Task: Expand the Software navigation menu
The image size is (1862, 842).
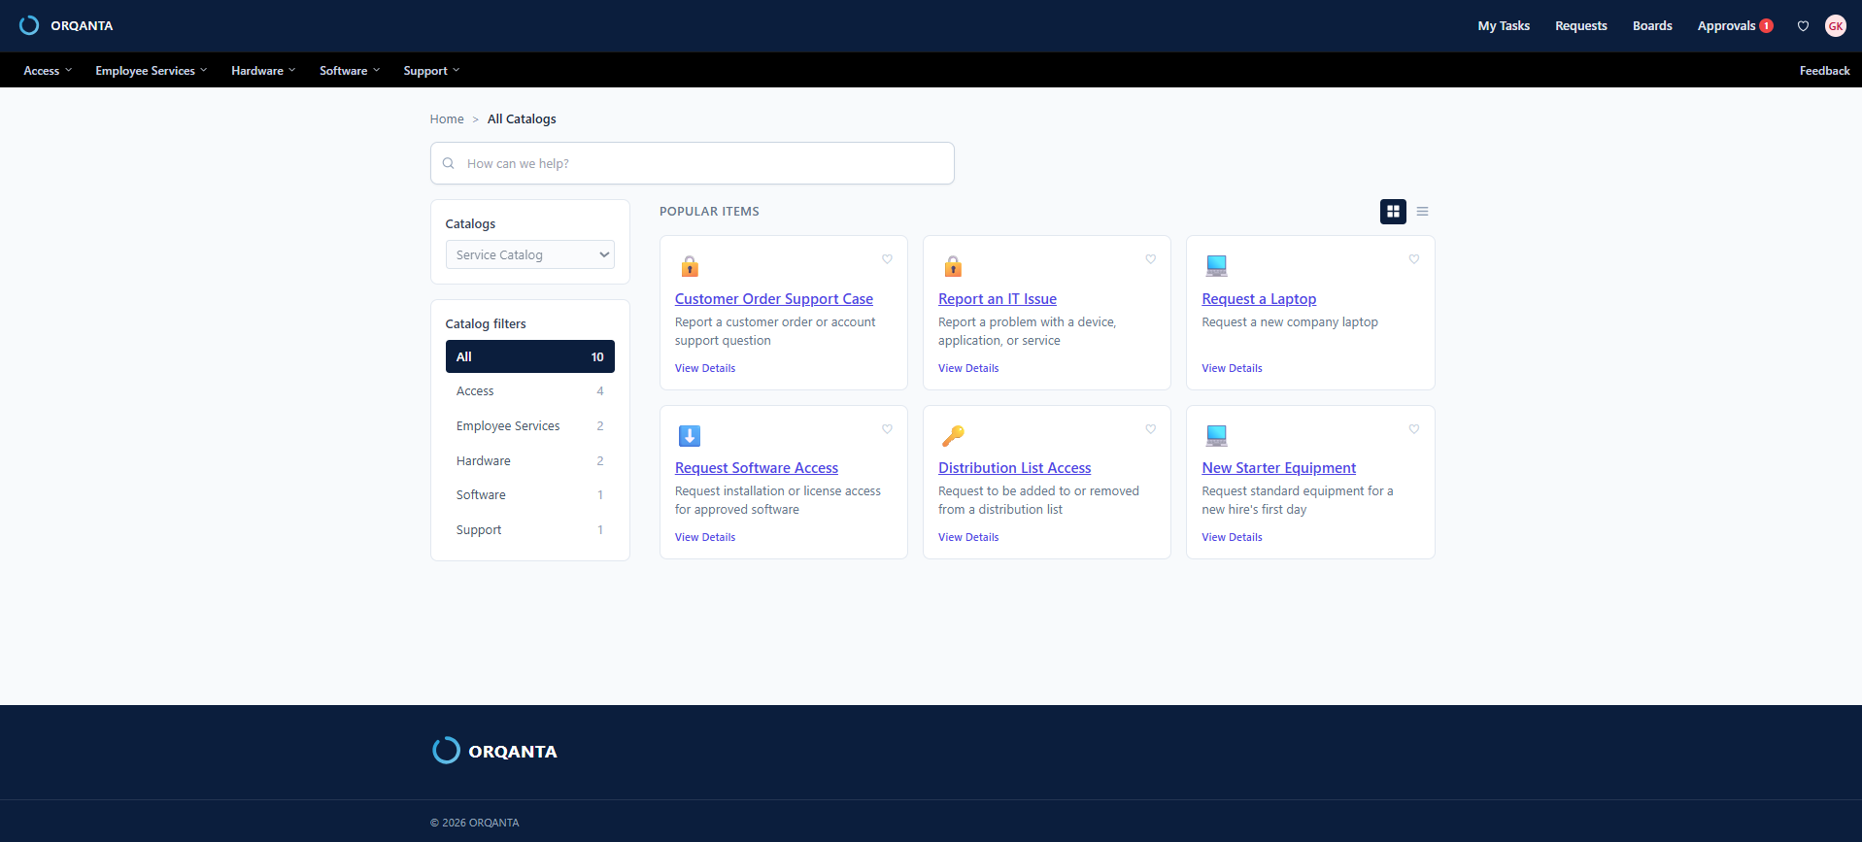Action: click(x=350, y=71)
